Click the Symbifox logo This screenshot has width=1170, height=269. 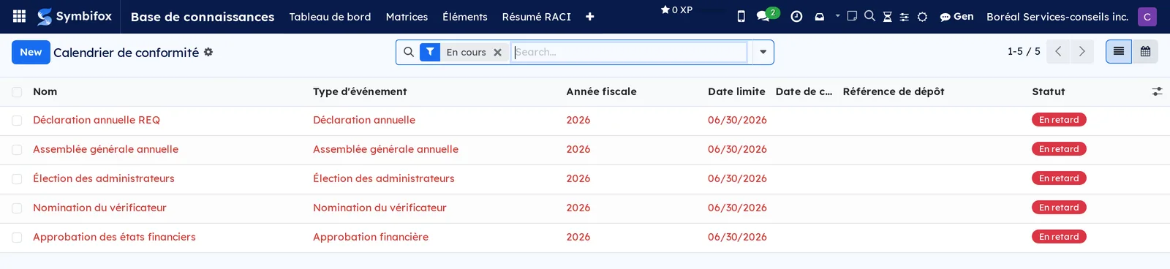(75, 16)
